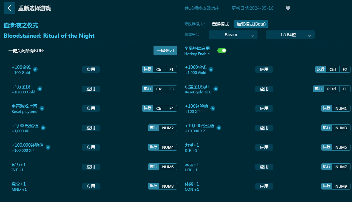Click the Ctrl F4 hotkey for Reset playtime
Screen dimensions: 352x202
click(x=159, y=109)
